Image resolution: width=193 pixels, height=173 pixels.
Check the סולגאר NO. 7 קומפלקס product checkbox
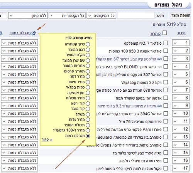coord(166,43)
